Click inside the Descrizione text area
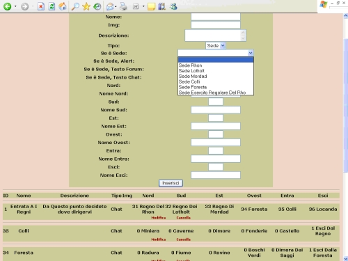This screenshot has height=261, width=348. pos(213,35)
